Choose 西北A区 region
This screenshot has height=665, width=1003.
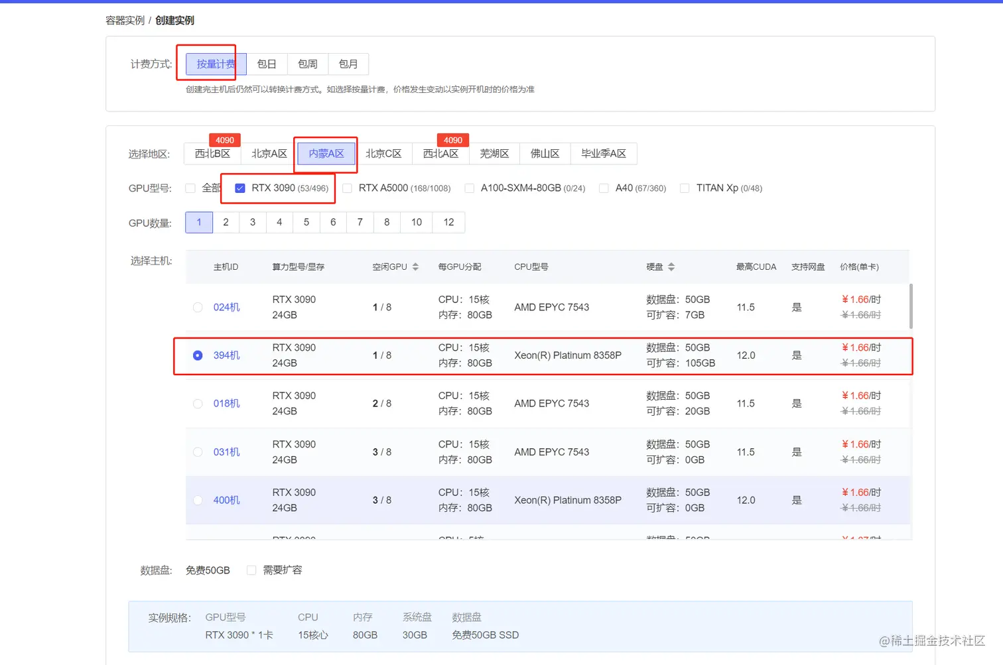click(440, 154)
